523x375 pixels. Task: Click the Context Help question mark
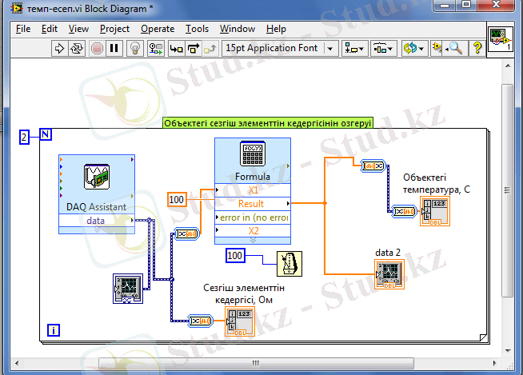[477, 48]
